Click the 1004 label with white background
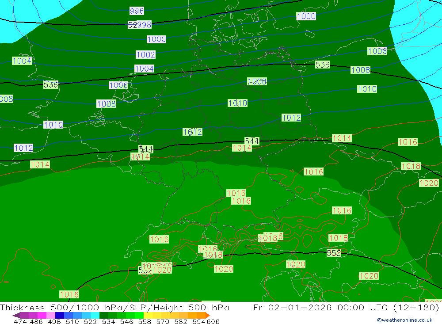The image size is (442, 324). [144, 69]
